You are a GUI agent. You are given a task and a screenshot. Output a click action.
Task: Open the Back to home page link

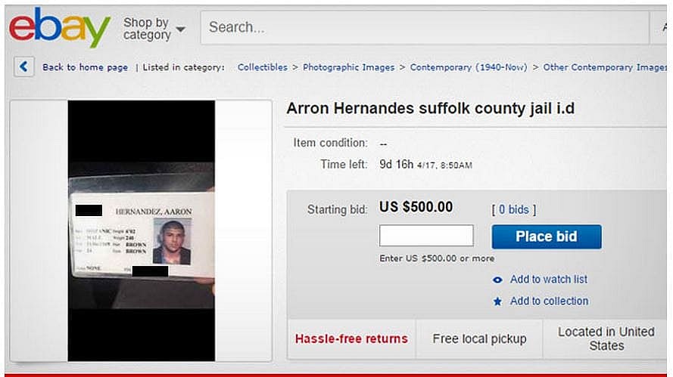pos(85,67)
